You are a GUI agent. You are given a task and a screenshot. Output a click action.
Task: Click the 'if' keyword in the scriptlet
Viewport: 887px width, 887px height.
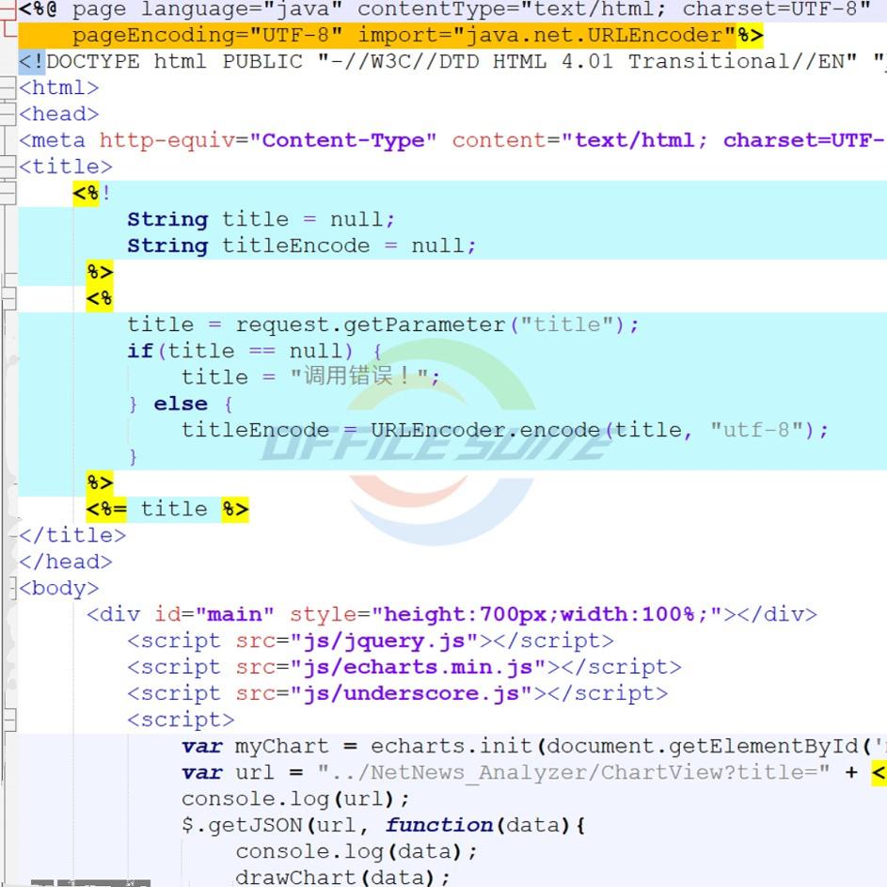pyautogui.click(x=140, y=351)
